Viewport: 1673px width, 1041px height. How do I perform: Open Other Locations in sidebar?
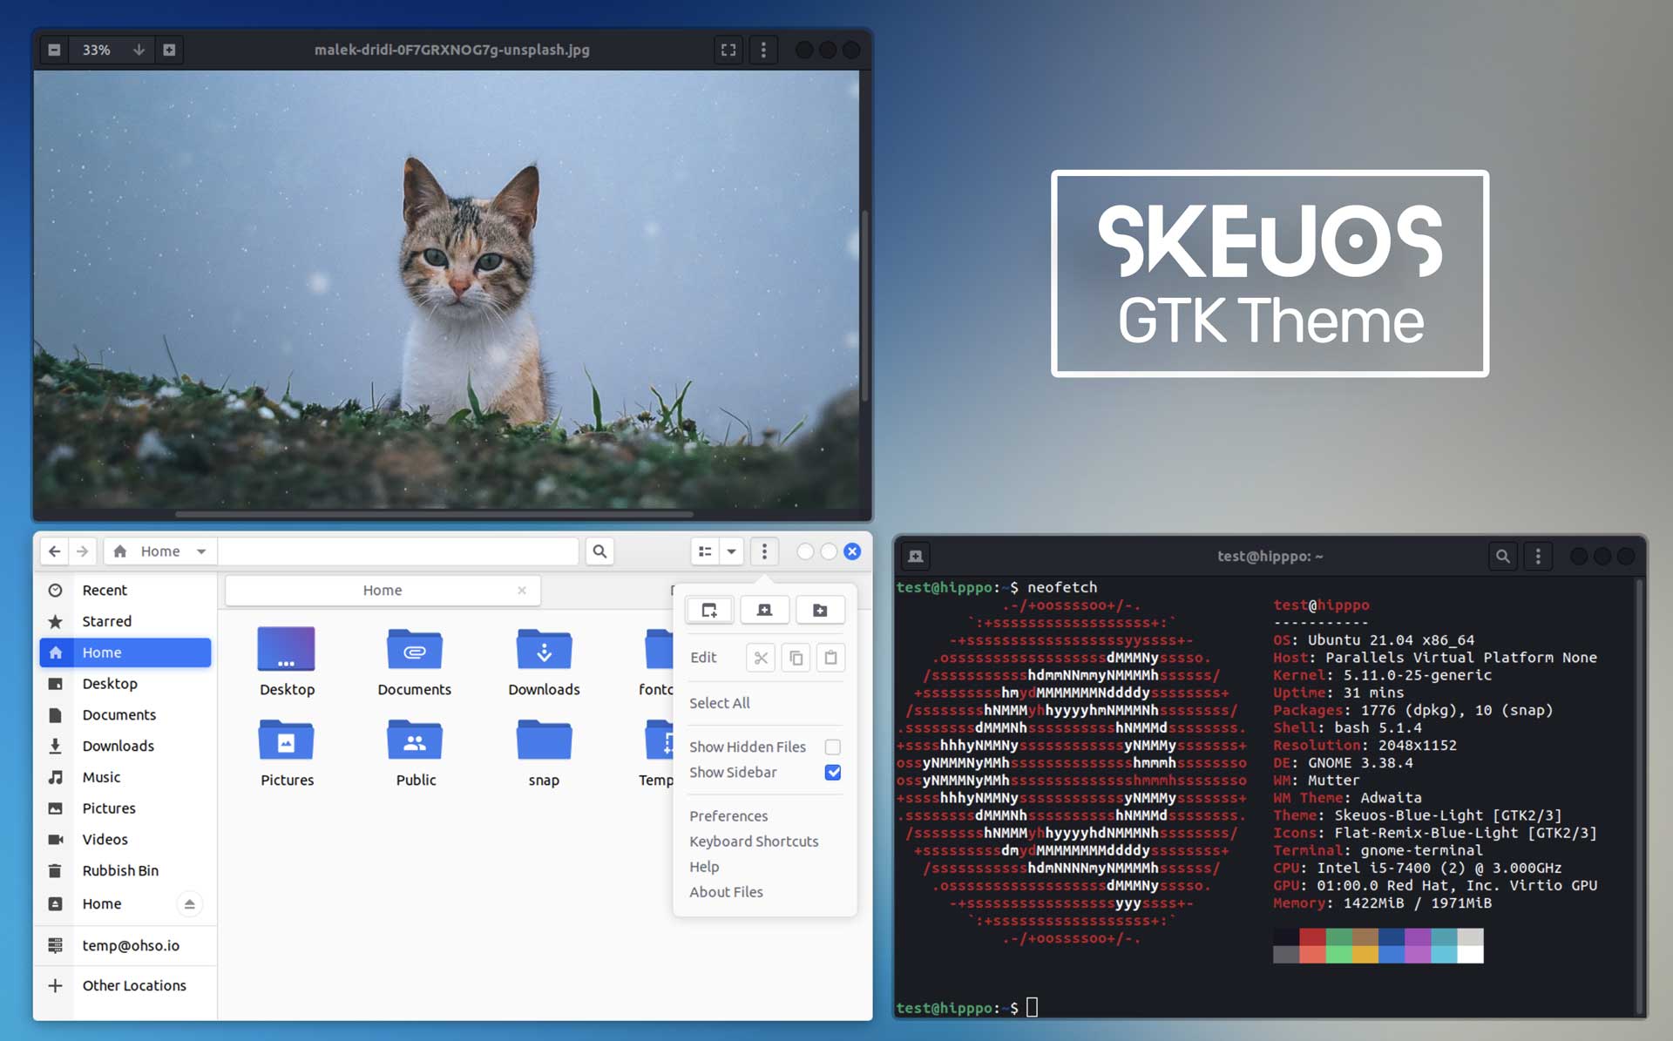(x=126, y=985)
